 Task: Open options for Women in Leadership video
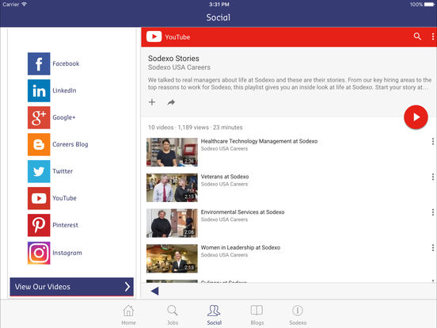pyautogui.click(x=432, y=248)
